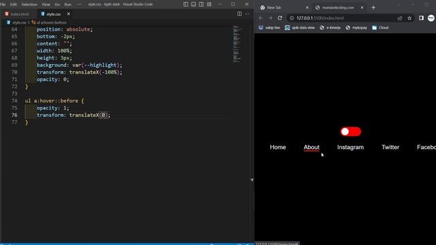Reload the browser page

click(280, 18)
